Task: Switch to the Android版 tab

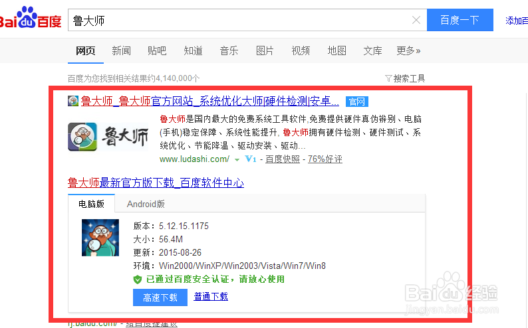Action: [x=146, y=204]
